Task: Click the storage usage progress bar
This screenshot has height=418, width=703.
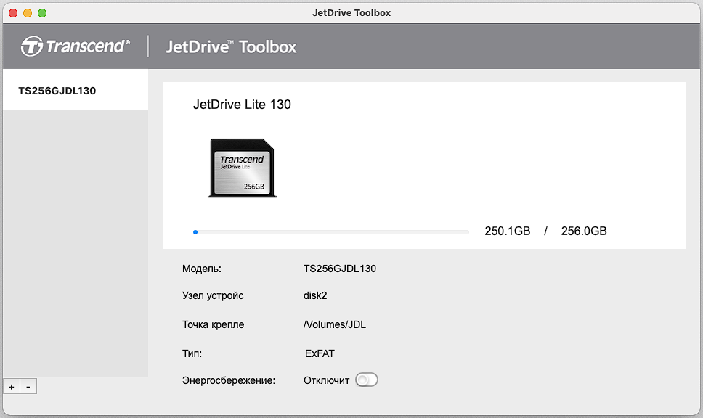Action: click(331, 232)
